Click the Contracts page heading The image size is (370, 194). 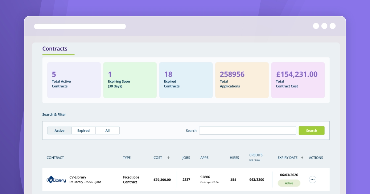pos(55,49)
